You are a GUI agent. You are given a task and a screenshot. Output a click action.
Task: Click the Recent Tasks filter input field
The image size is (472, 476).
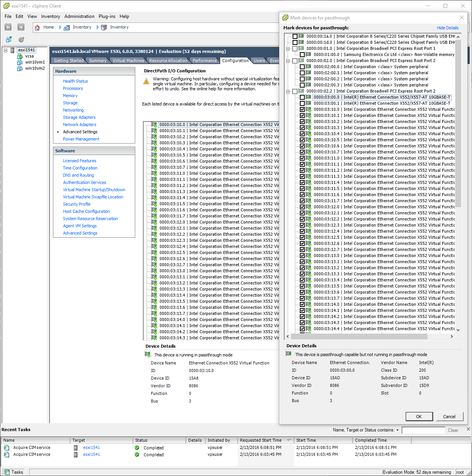click(423, 430)
